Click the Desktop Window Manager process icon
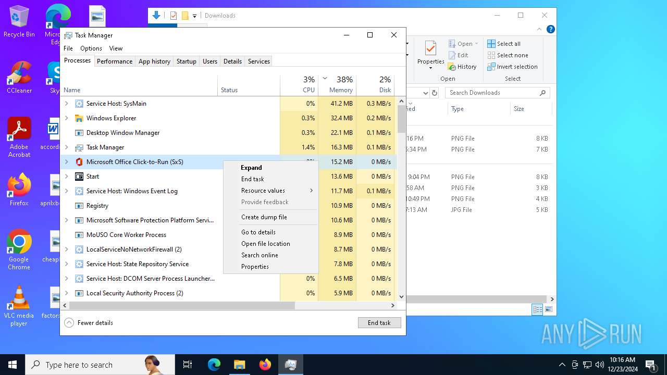The image size is (667, 375). coord(79,133)
